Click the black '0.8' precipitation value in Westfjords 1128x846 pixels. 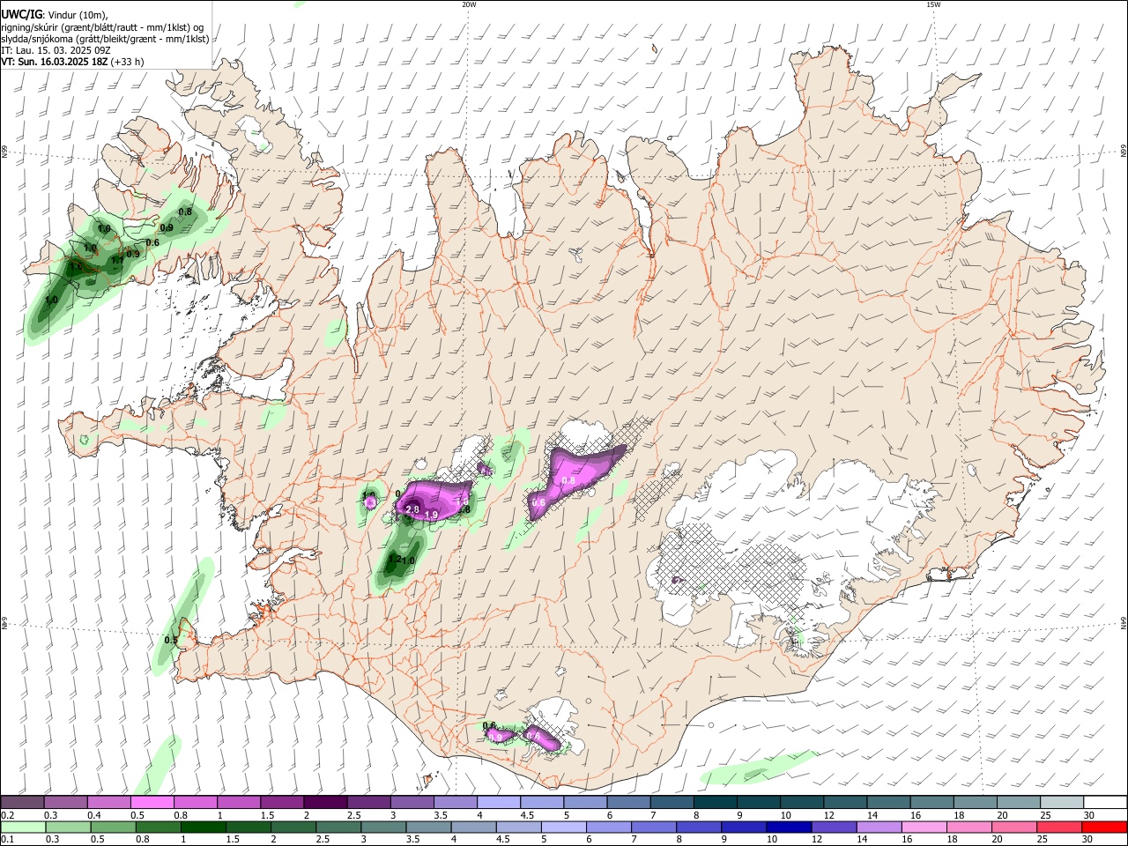[x=185, y=211]
